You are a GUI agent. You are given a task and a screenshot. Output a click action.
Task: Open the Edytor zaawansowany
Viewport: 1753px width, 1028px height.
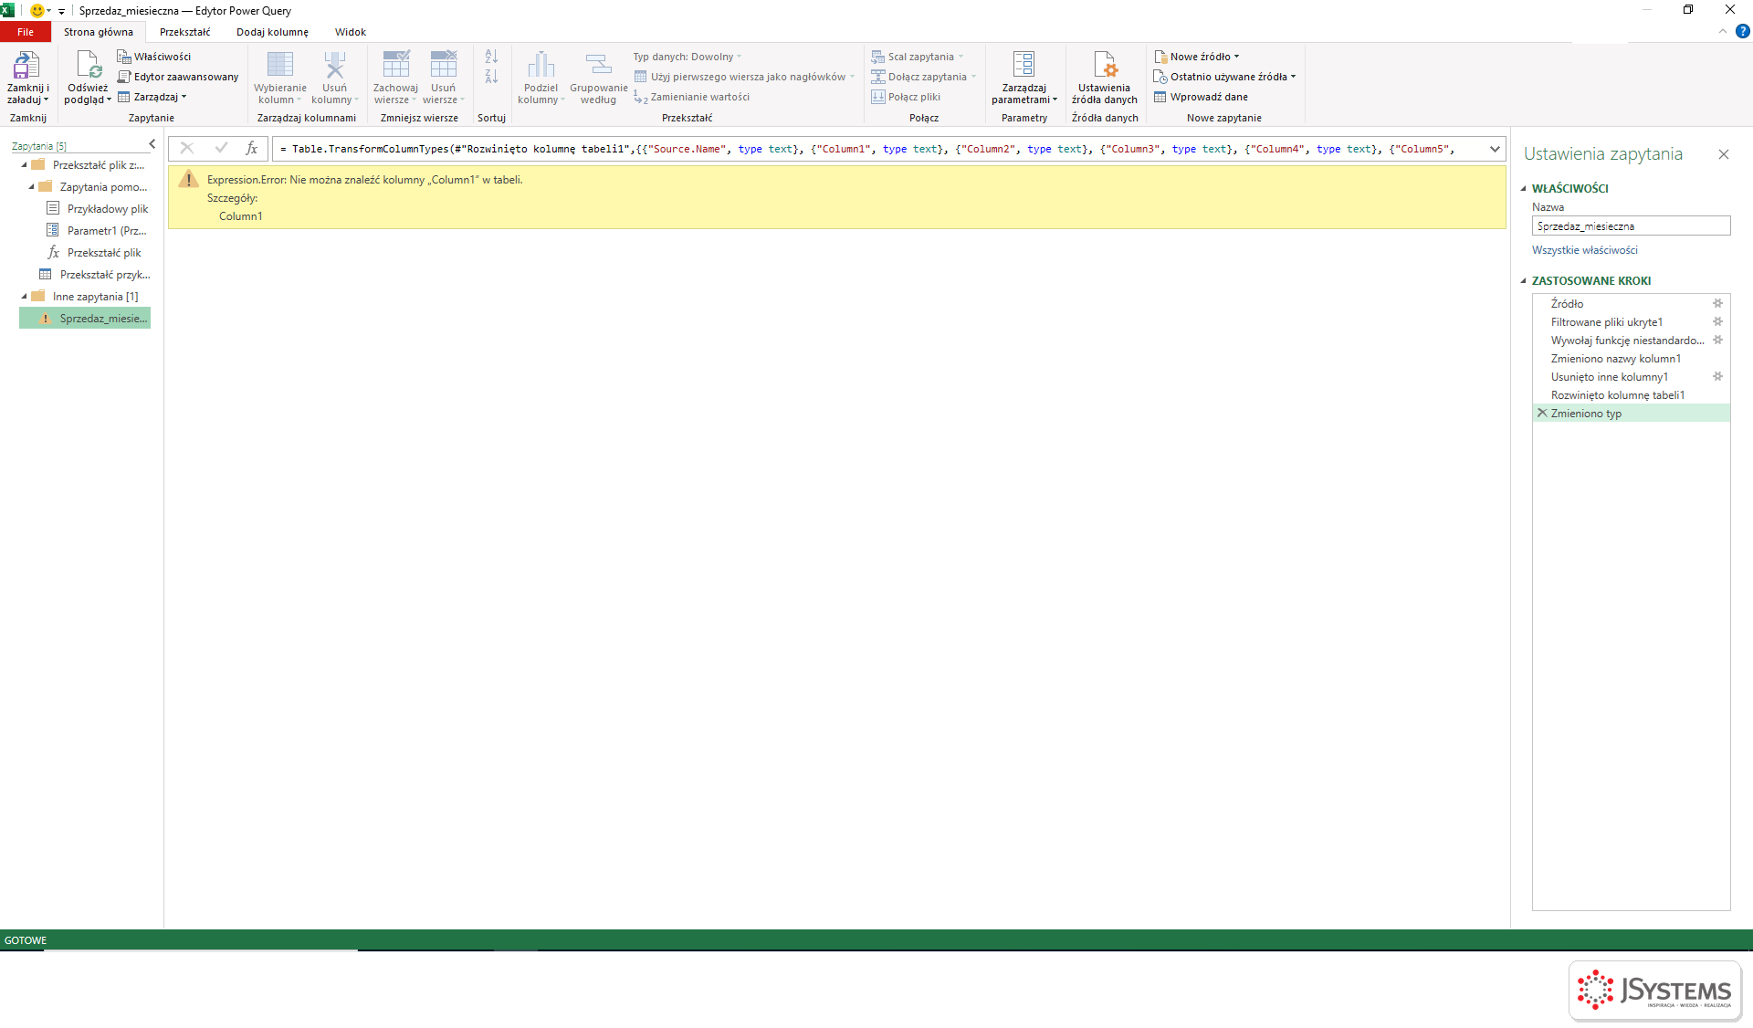[x=178, y=77]
